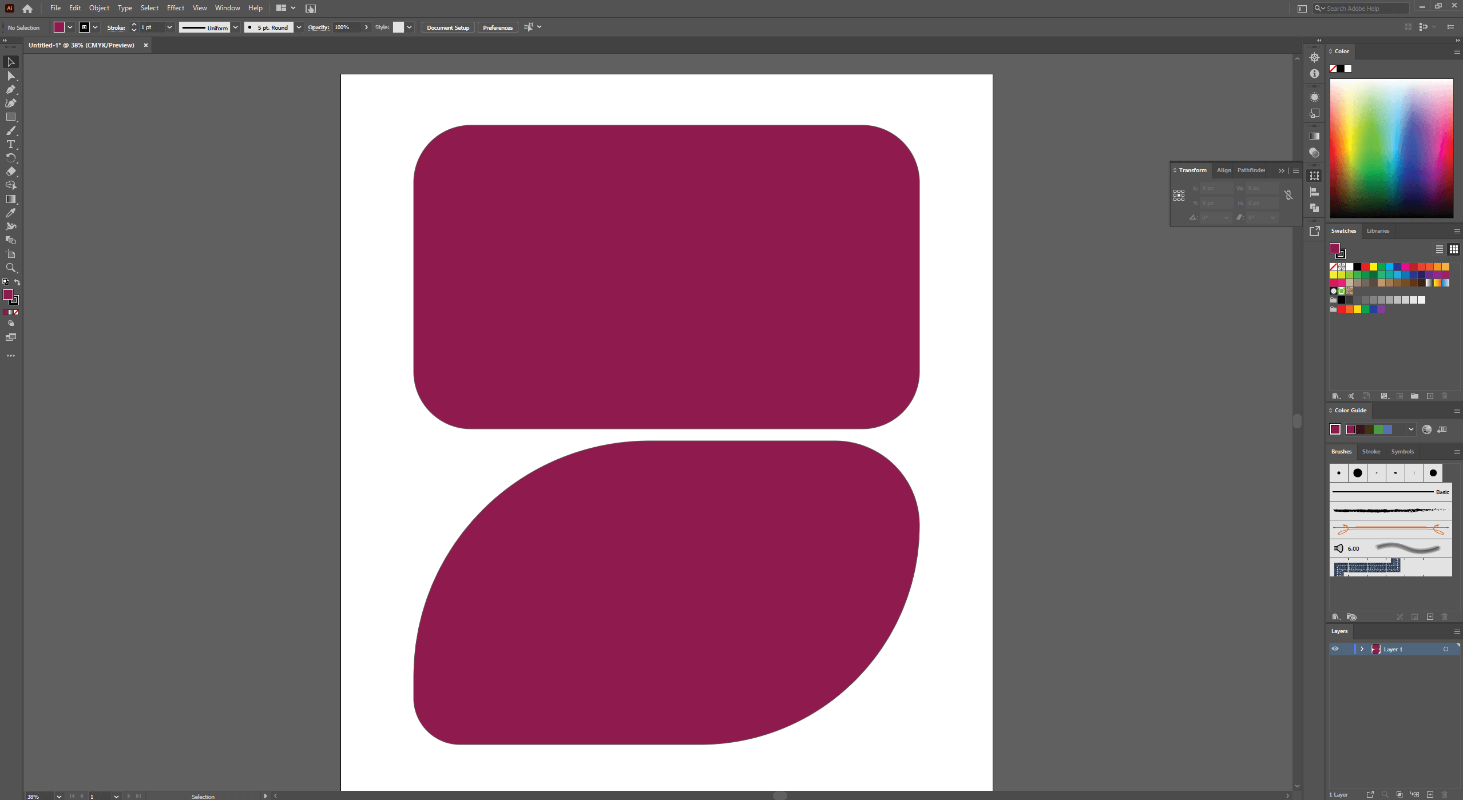
Task: Open the stroke weight dropdown
Action: [170, 27]
